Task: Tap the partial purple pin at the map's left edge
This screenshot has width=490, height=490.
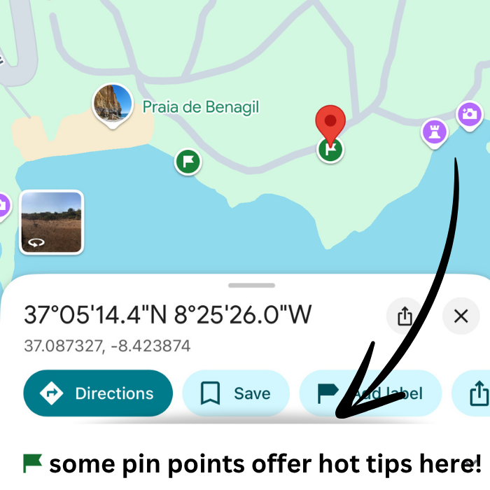Action: click(x=3, y=206)
